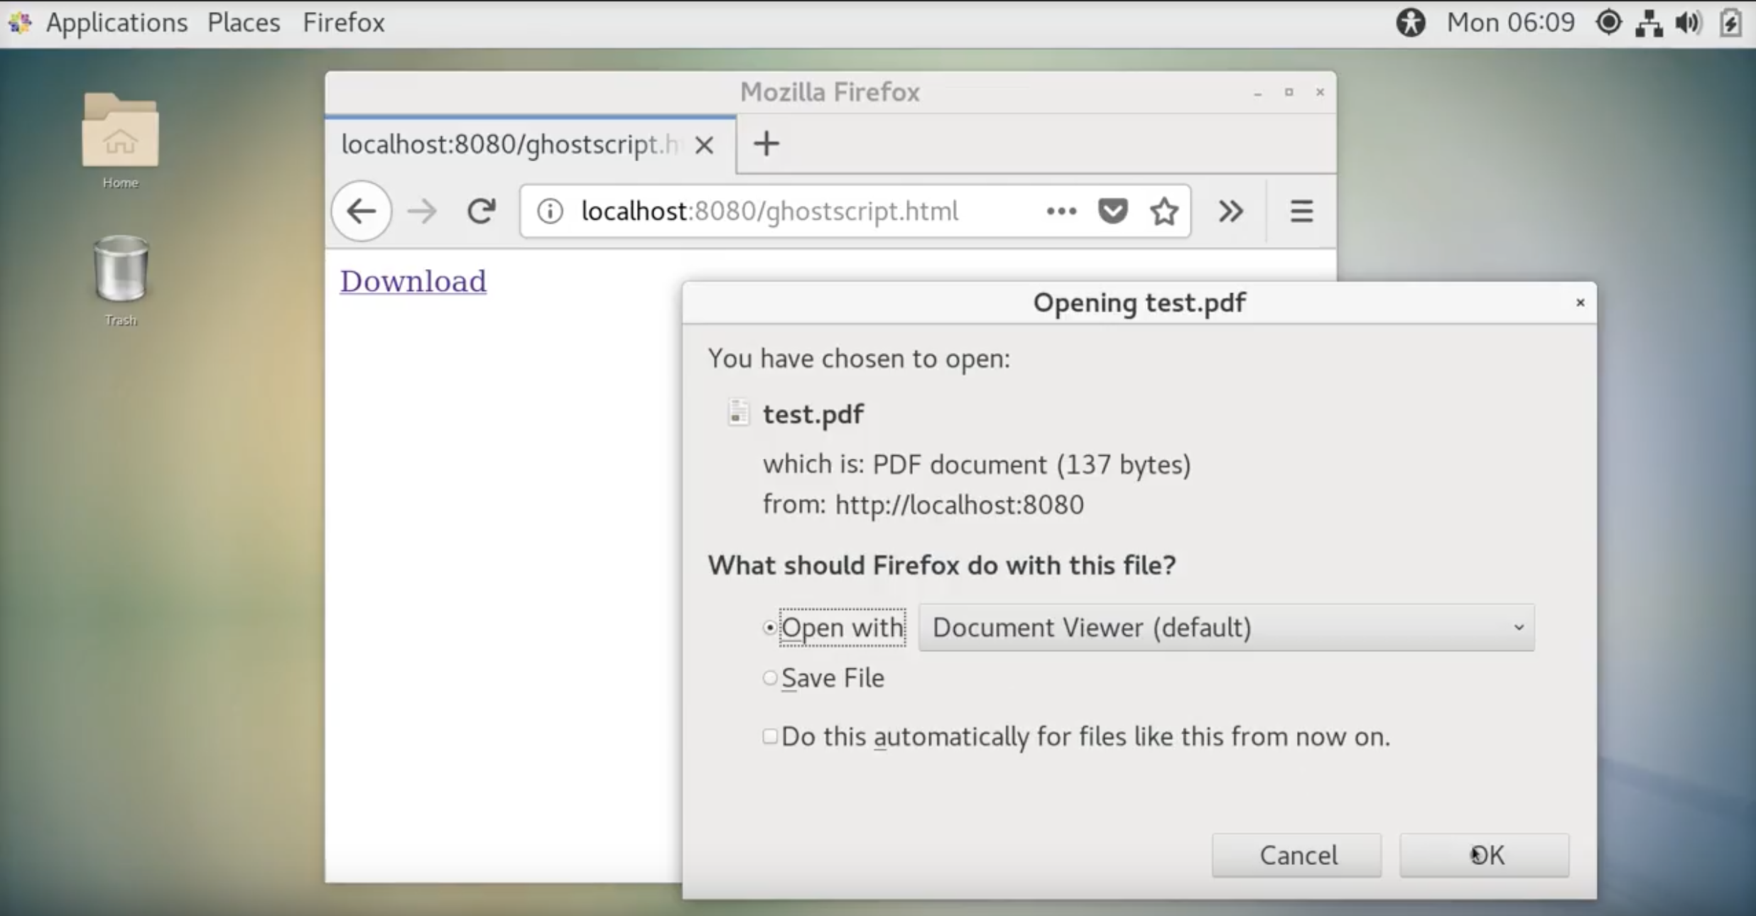Reload the ghostscript.html page
This screenshot has height=916, width=1756.
(481, 211)
